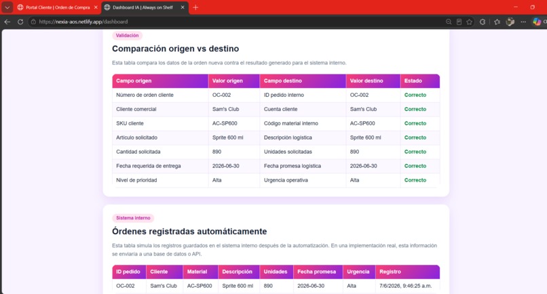
Task: Click the AC-SP600 value in Valor origen column
Action: pyautogui.click(x=225, y=123)
